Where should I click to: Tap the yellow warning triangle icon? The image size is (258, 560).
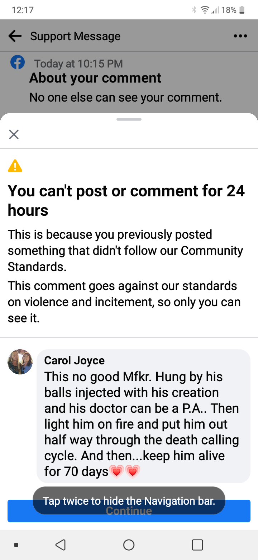(15, 166)
